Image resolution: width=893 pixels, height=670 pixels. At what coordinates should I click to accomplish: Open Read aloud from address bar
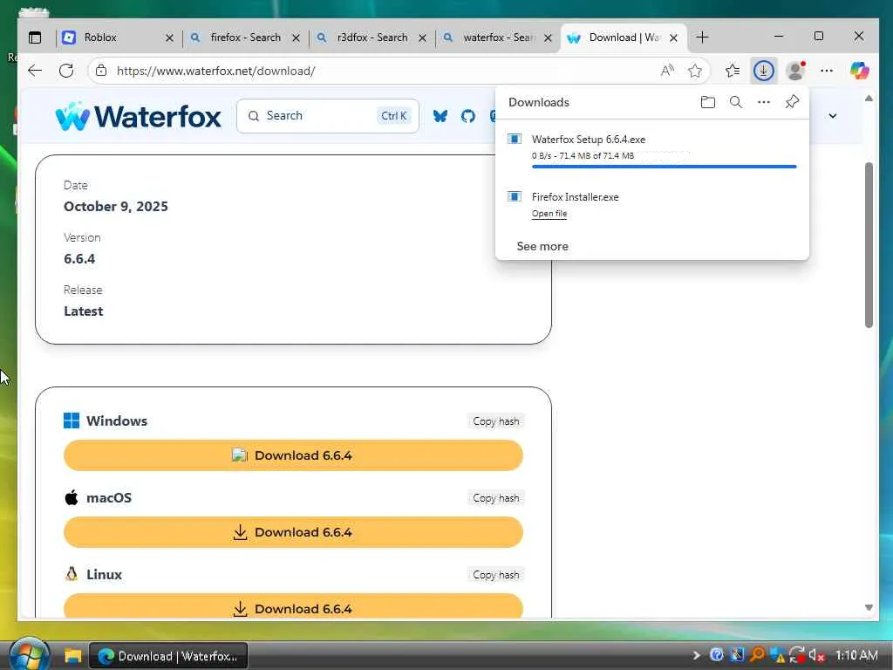[x=667, y=71]
